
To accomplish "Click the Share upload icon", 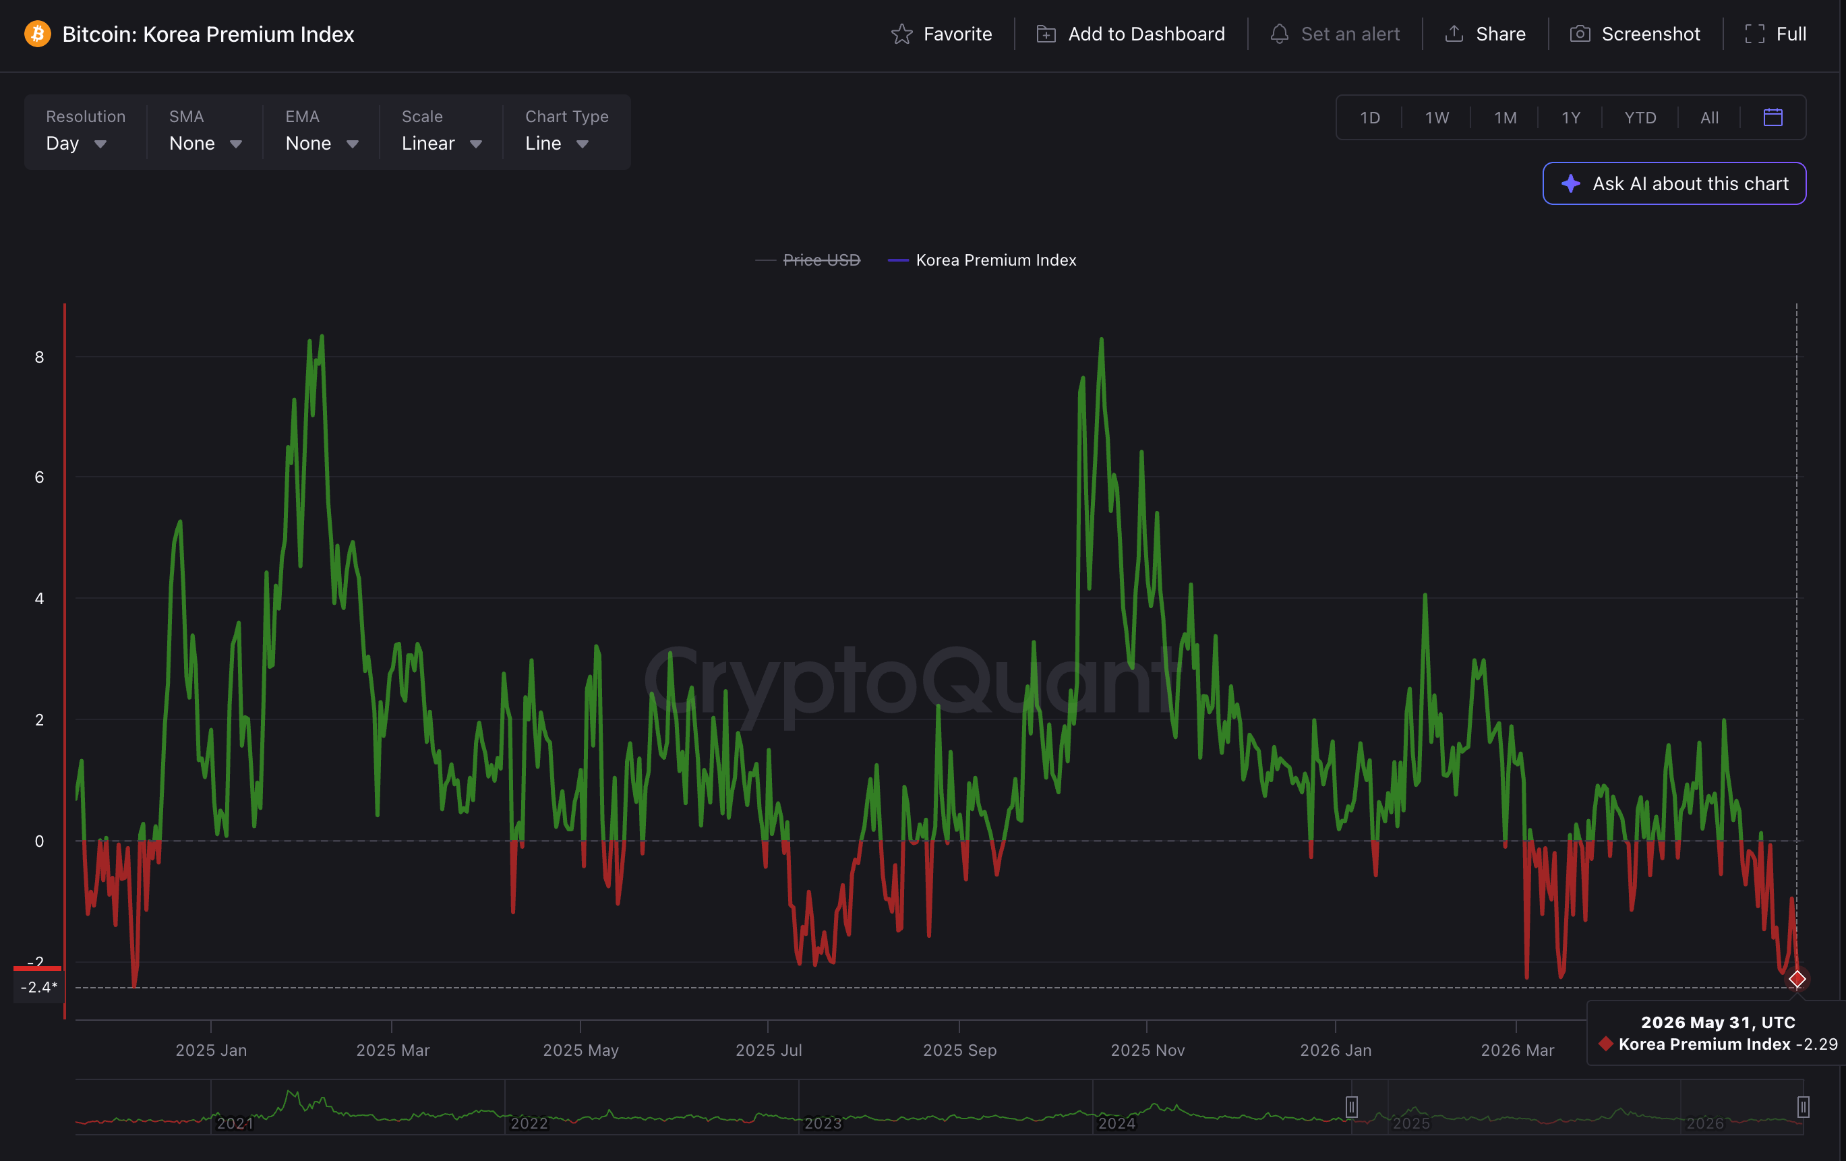I will tap(1454, 34).
